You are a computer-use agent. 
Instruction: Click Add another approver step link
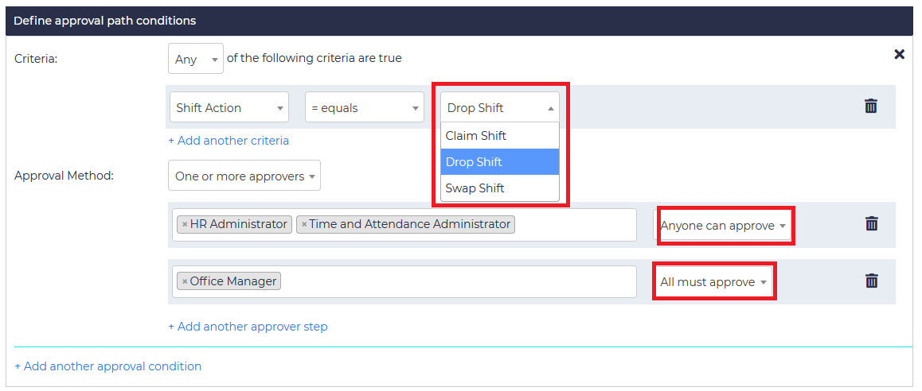pos(248,327)
